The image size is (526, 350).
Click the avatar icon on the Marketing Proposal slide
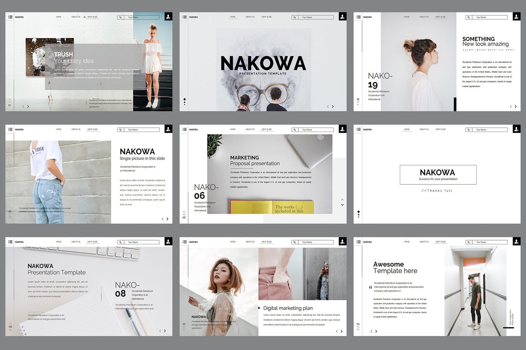point(342,129)
